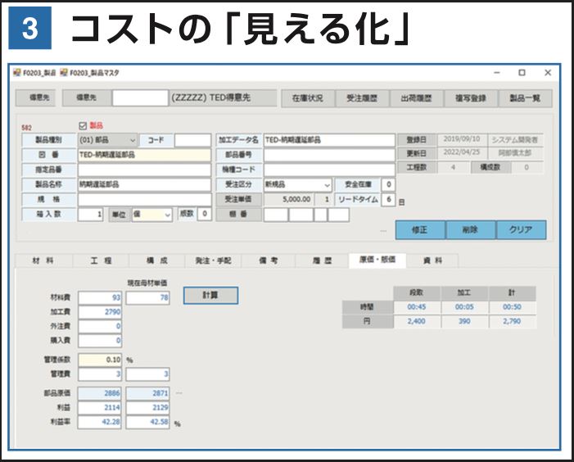
Task: Expand the 単位 dropdown showing 個
Action: pyautogui.click(x=151, y=214)
